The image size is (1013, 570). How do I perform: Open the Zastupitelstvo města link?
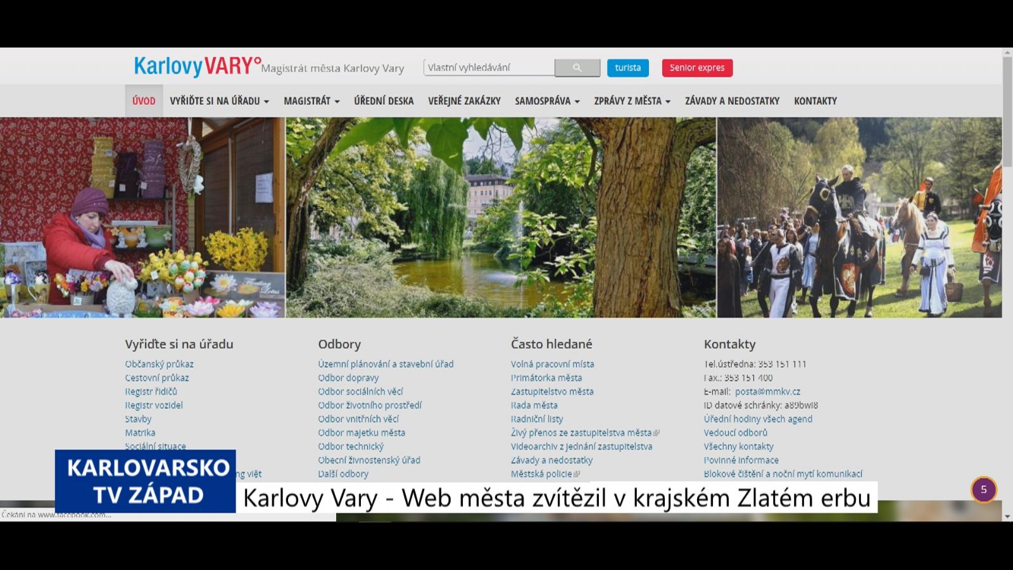click(552, 391)
